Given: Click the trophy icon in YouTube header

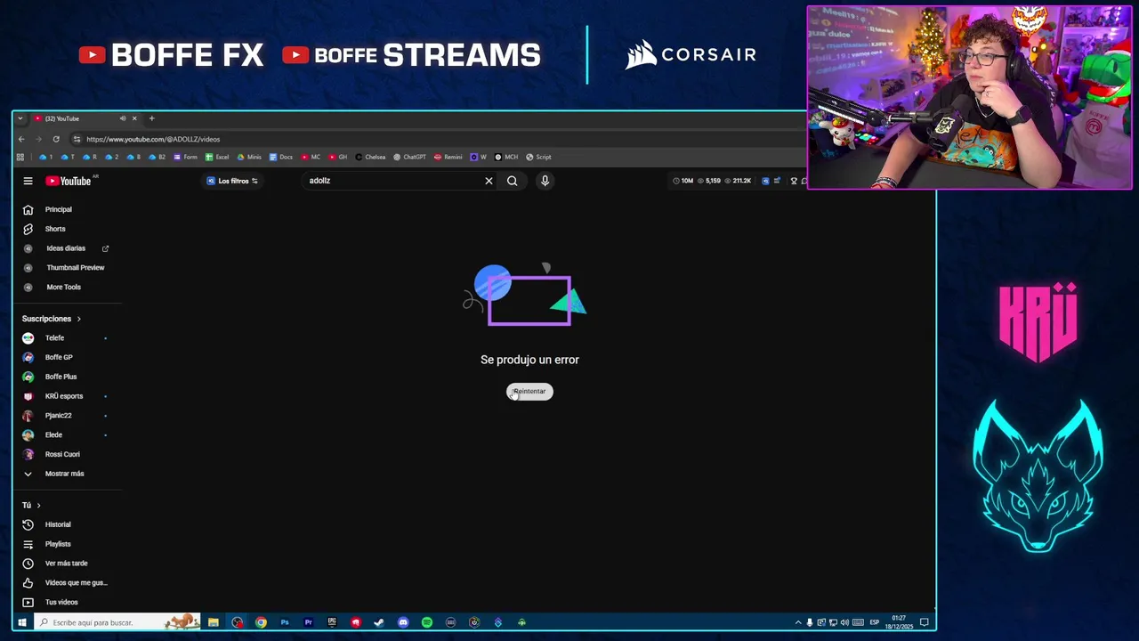Looking at the screenshot, I should pos(794,181).
